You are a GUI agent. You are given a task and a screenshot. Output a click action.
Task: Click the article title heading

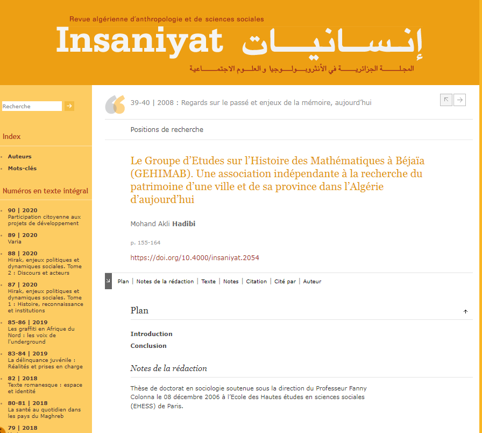278,180
